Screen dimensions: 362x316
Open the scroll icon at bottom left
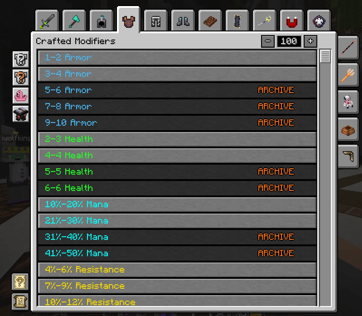[20, 301]
